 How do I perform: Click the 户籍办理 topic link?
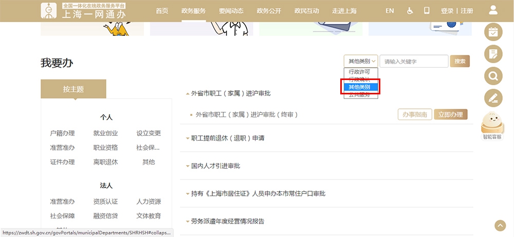(62, 133)
